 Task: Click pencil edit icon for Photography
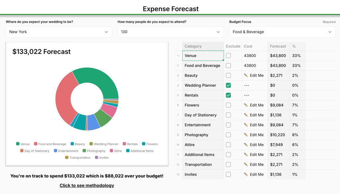(x=246, y=135)
